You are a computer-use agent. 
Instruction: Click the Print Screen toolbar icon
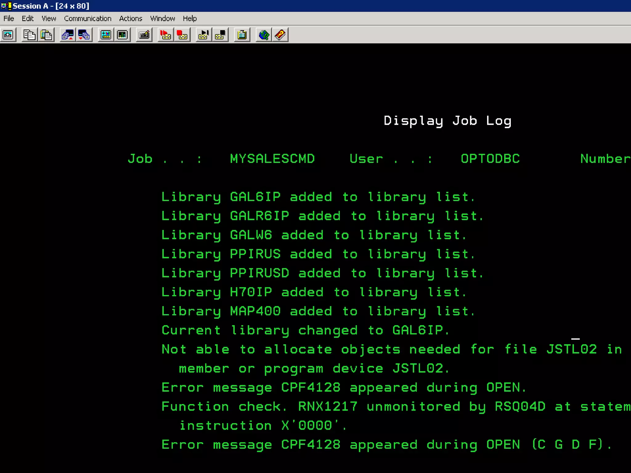tap(8, 35)
